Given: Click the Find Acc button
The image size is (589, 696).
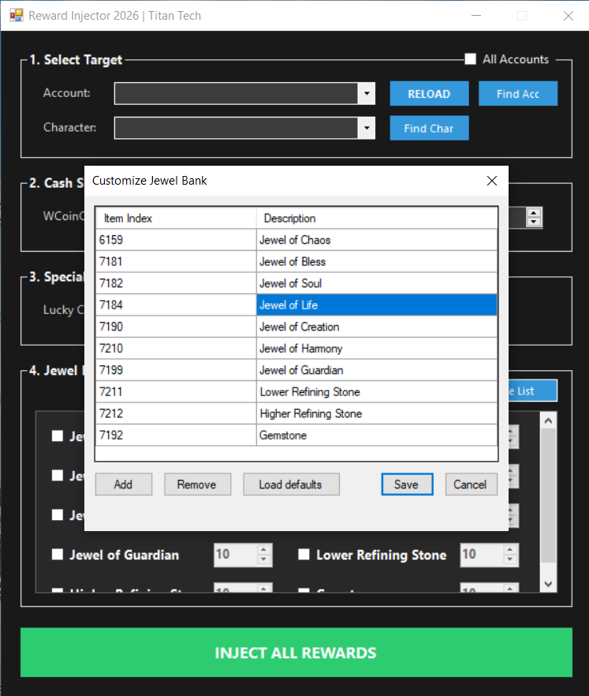Looking at the screenshot, I should click(x=517, y=93).
